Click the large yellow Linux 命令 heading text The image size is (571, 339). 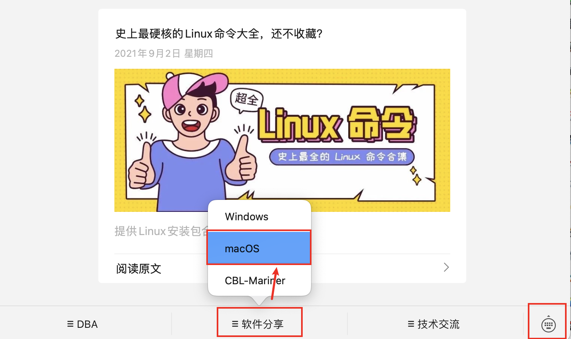tap(337, 125)
